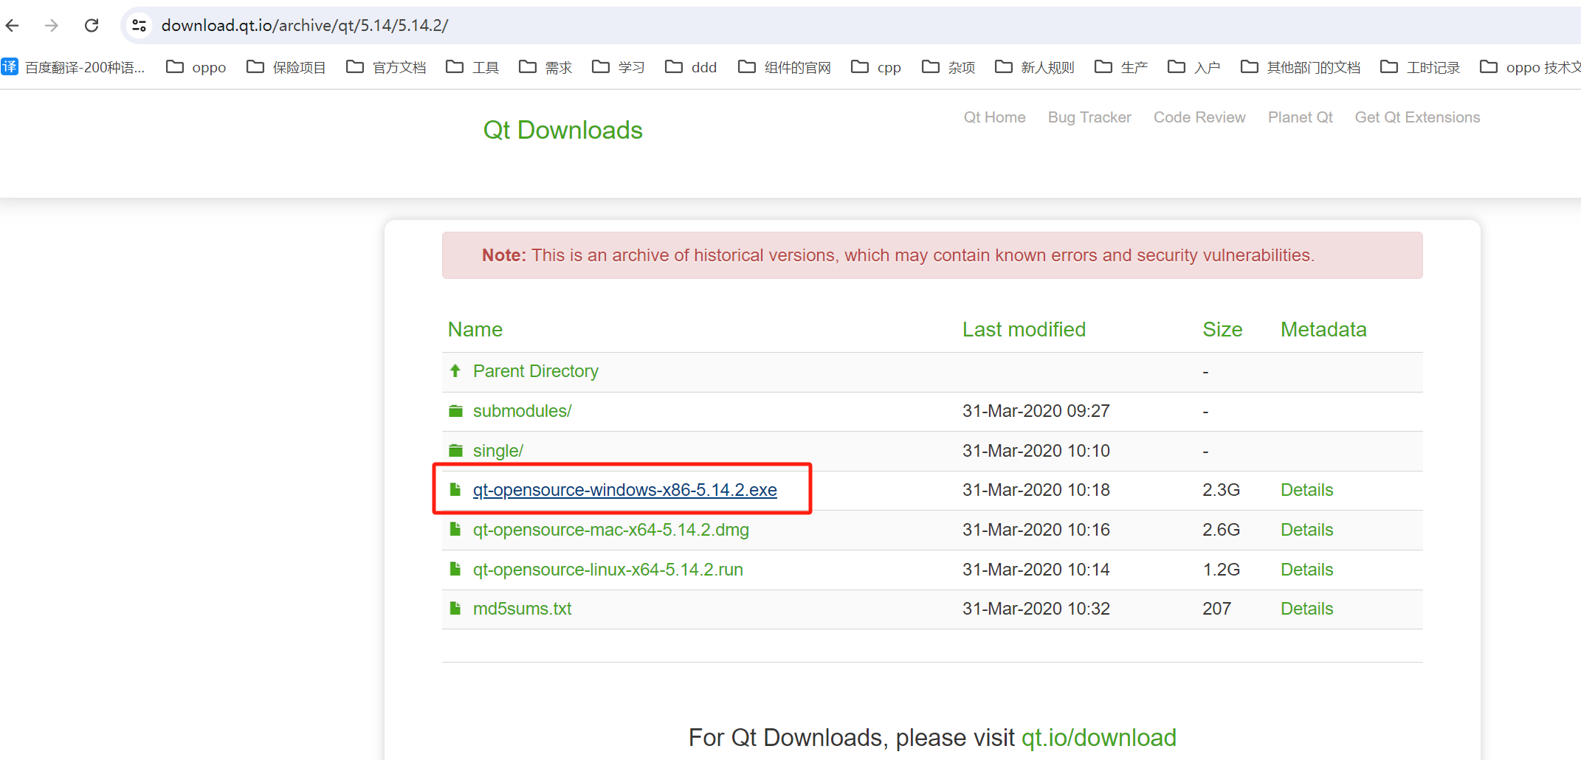
Task: Open the cpp bookmark folder
Action: (876, 67)
